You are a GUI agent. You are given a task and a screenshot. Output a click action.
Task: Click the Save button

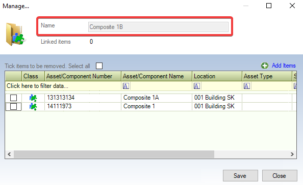[240, 175]
